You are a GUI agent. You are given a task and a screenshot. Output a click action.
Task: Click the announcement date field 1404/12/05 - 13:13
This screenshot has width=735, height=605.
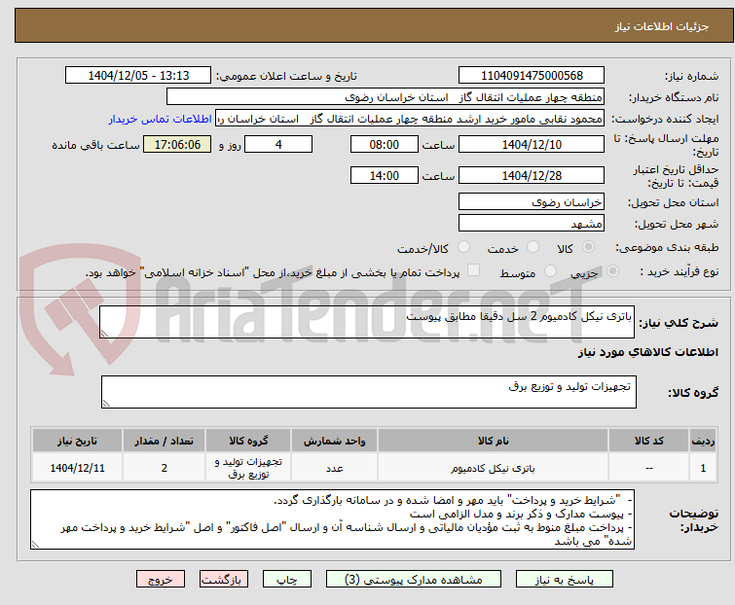pyautogui.click(x=138, y=76)
